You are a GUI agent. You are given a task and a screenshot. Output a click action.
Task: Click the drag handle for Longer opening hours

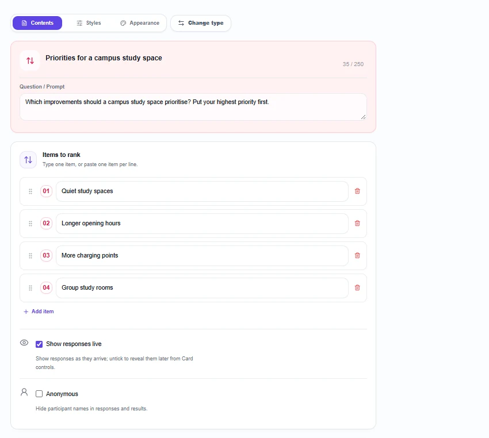click(x=30, y=224)
